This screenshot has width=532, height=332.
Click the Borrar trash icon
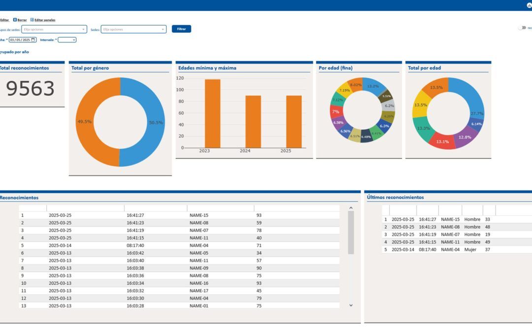15,20
